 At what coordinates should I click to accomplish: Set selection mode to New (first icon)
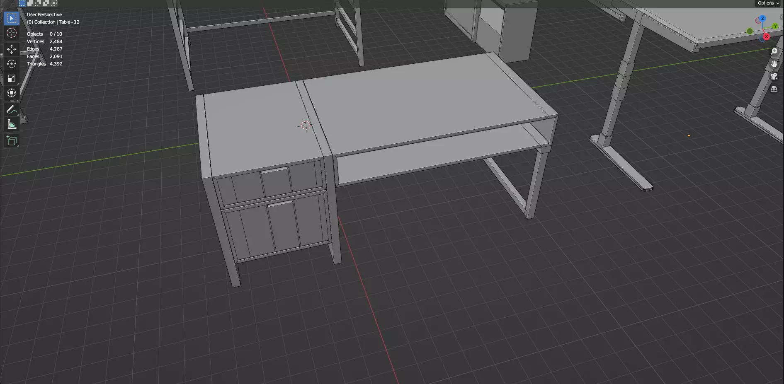pyautogui.click(x=22, y=3)
